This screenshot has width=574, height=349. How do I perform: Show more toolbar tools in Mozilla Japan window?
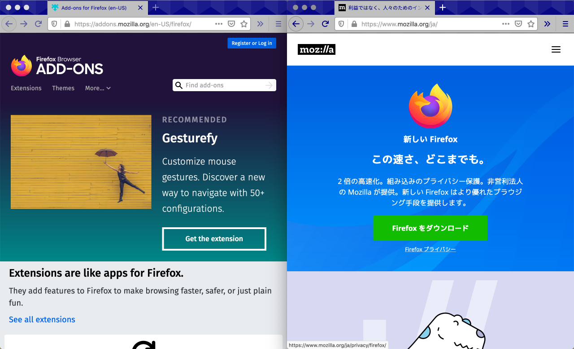coord(547,24)
